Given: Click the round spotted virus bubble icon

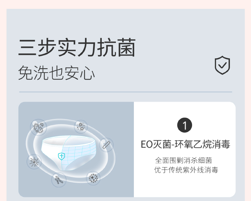Looking at the screenshot, I should (93, 178).
